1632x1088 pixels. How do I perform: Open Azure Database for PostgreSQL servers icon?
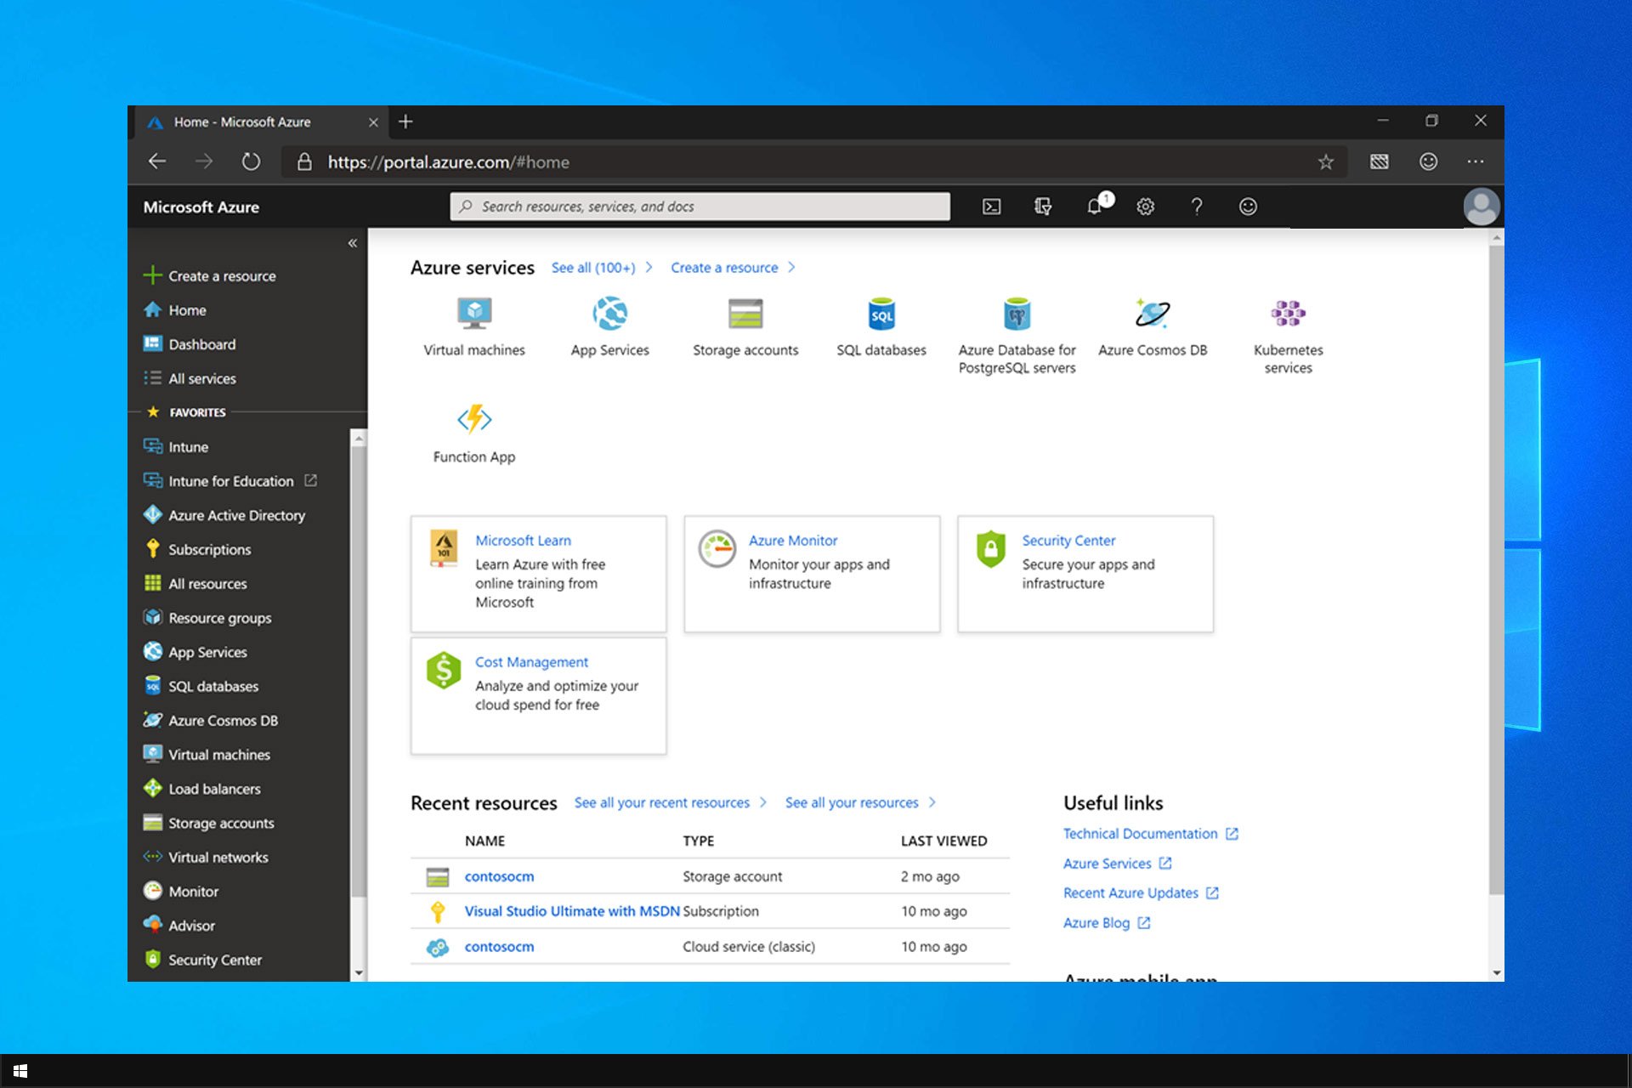click(1017, 314)
